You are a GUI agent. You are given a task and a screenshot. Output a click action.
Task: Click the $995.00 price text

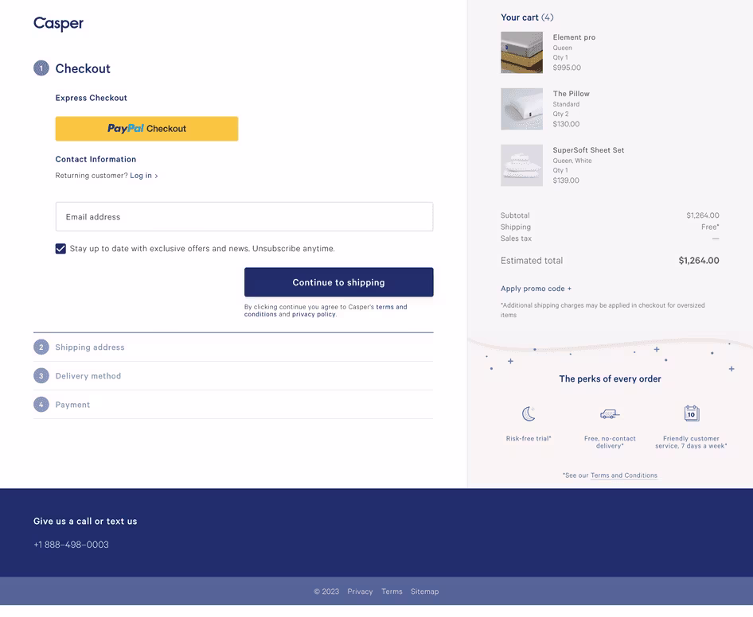567,68
